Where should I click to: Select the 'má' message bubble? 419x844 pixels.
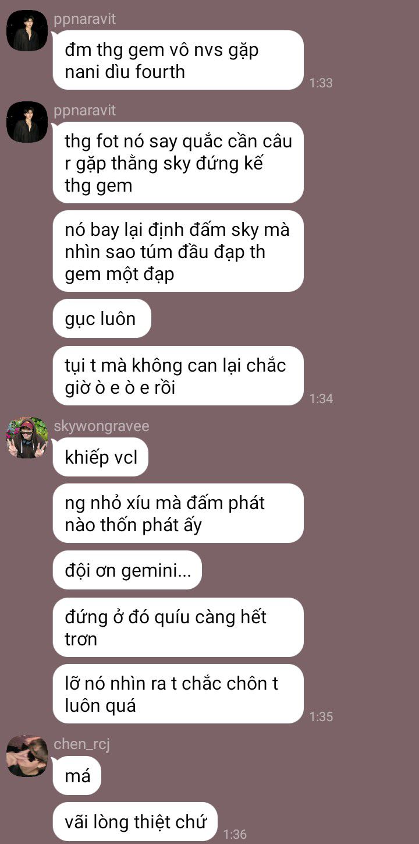(x=77, y=775)
